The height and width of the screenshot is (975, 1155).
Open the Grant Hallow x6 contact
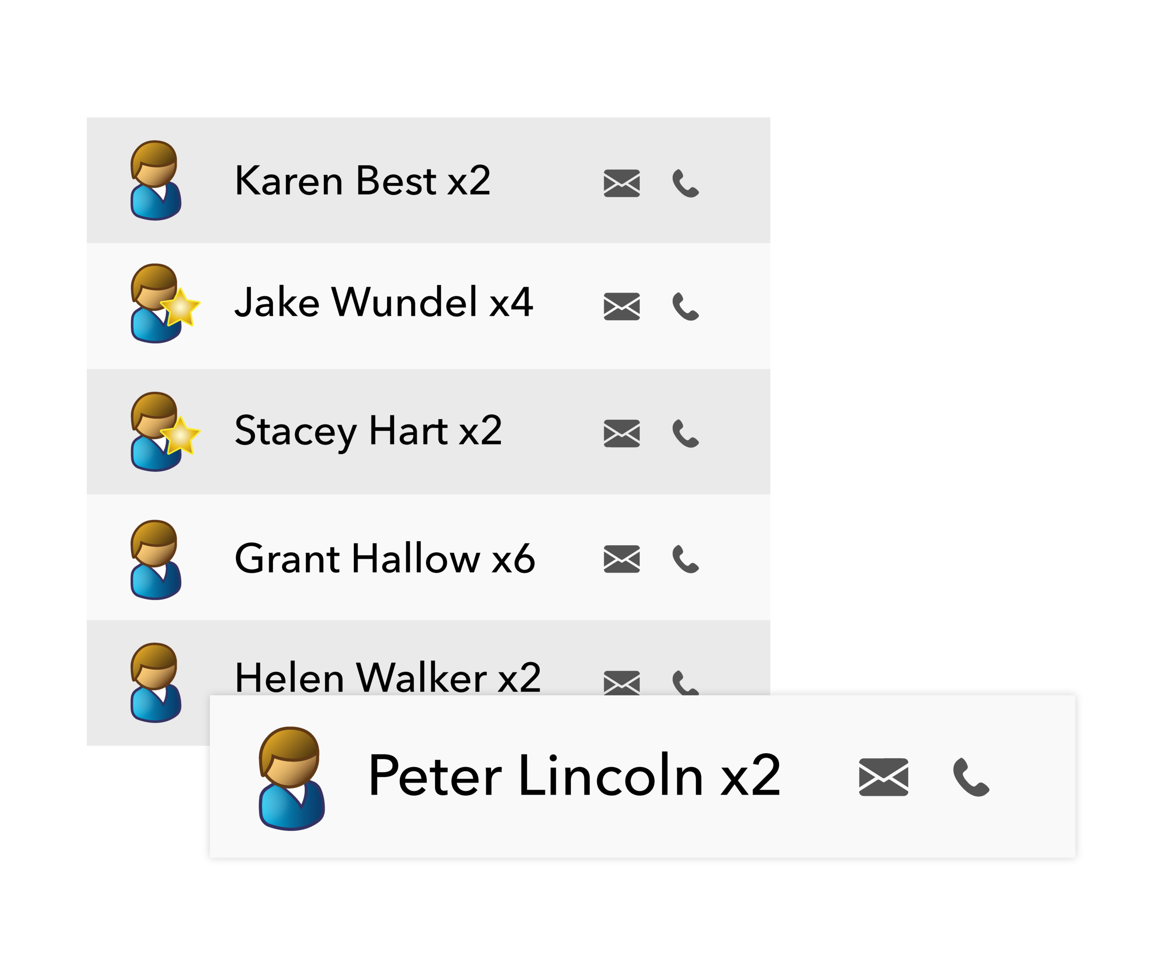coord(428,557)
